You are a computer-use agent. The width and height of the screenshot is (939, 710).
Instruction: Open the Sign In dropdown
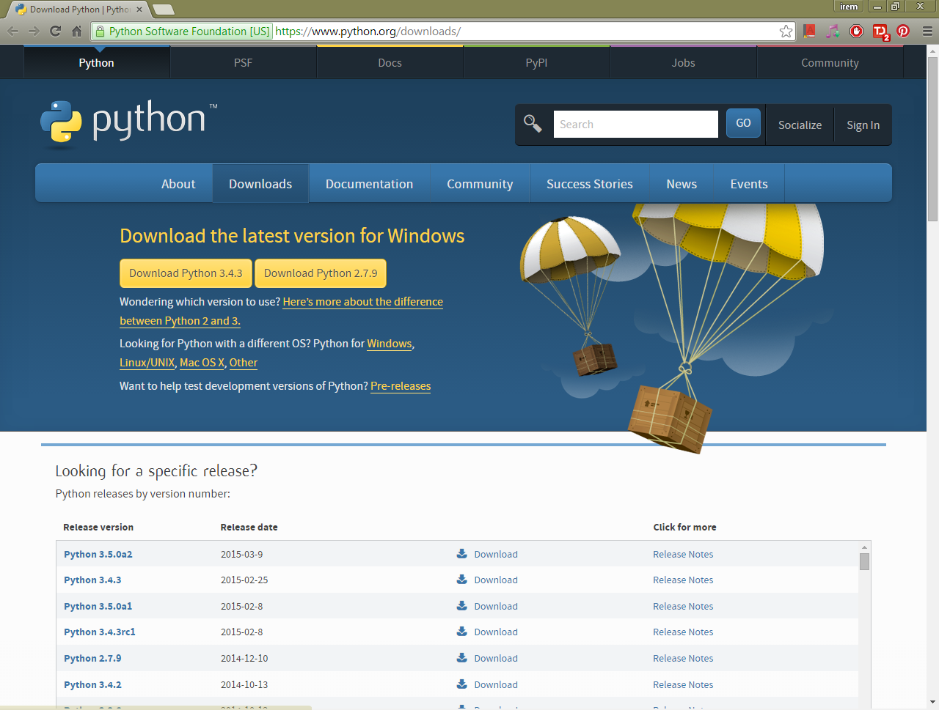[x=863, y=125]
